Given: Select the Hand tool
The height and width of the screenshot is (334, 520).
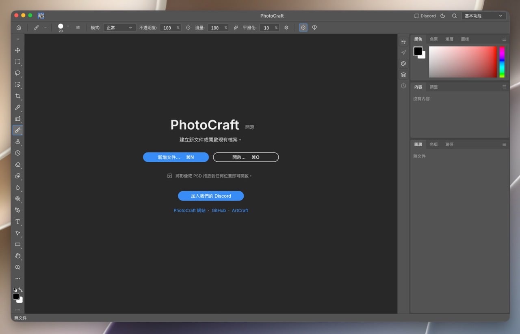Looking at the screenshot, I should tap(17, 256).
